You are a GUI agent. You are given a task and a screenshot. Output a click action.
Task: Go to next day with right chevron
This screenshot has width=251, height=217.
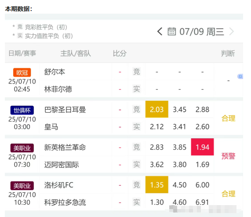(232, 31)
